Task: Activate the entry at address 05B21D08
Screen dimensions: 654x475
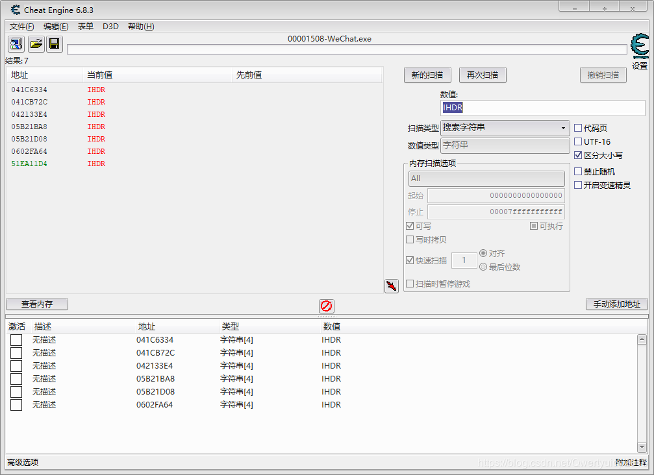Action: coord(16,392)
